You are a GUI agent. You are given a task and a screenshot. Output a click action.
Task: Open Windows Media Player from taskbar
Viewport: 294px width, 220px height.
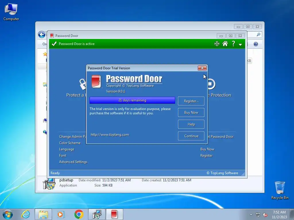[x=61, y=214]
